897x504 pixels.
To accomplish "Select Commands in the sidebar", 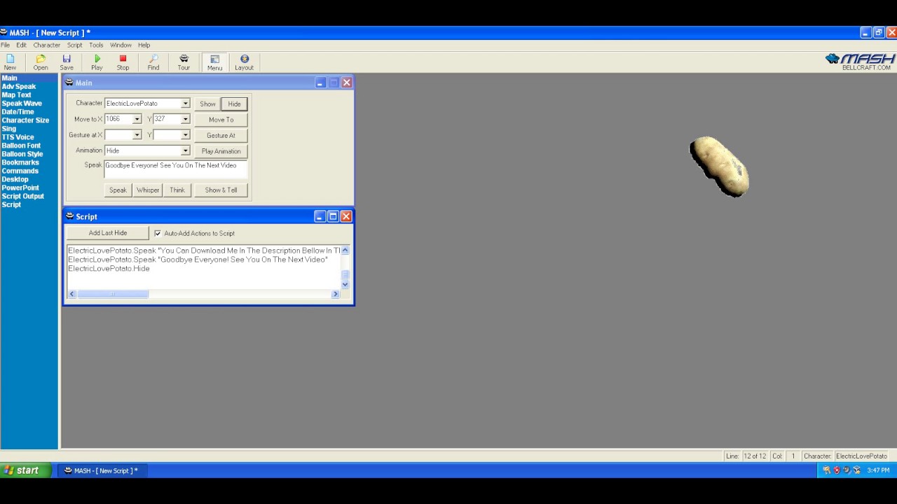I will coord(20,171).
